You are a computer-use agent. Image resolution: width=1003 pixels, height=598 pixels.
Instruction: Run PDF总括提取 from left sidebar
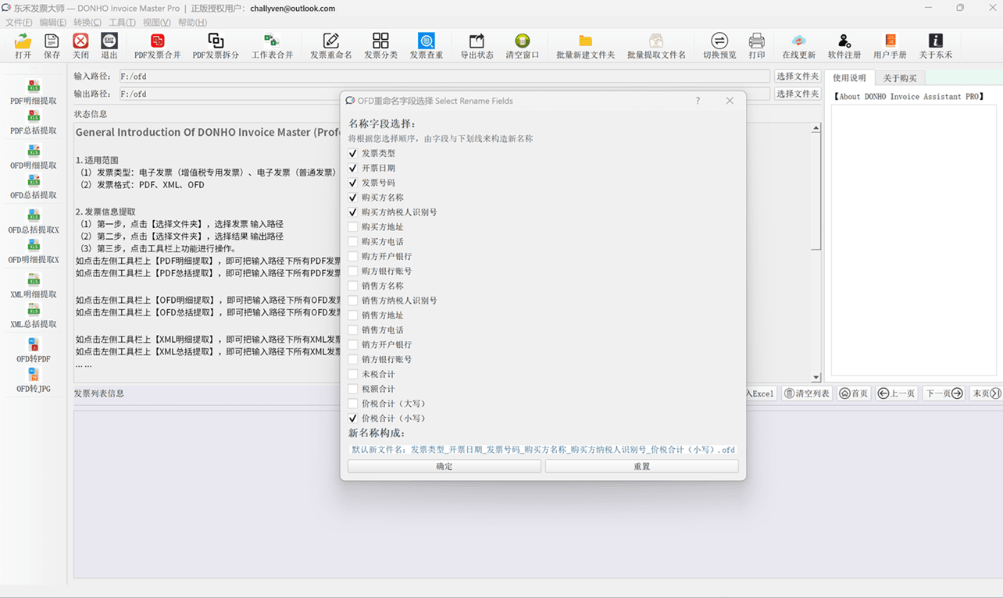tap(34, 122)
